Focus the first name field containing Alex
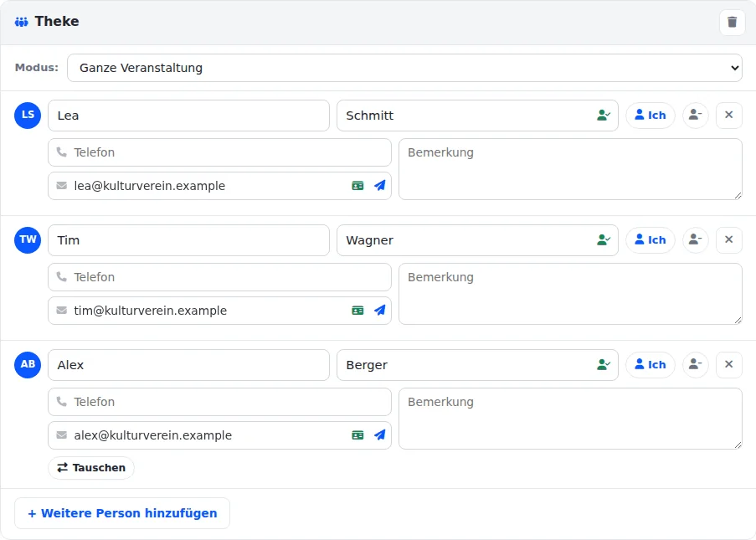This screenshot has width=756, height=540. [x=188, y=366]
